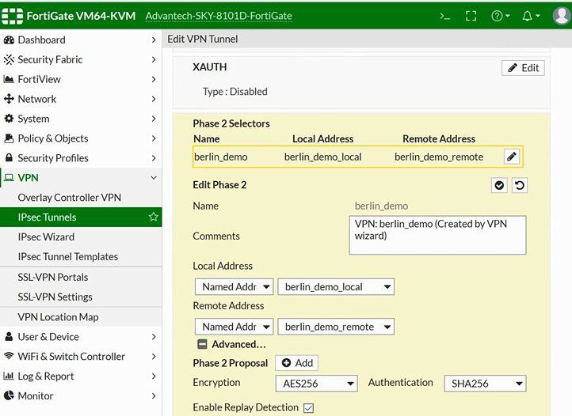Click into the Comments text box
The width and height of the screenshot is (572, 416).
pyautogui.click(x=437, y=235)
